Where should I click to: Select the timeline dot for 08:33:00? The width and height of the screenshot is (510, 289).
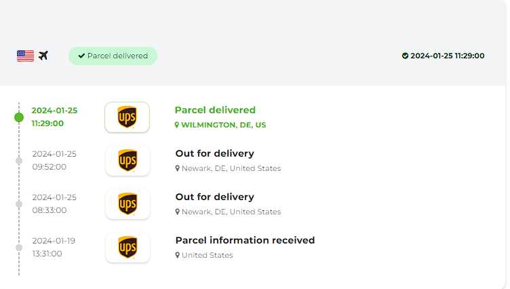(19, 204)
